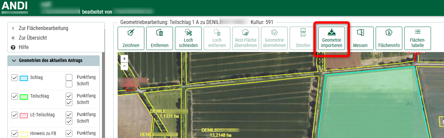Disable Punktfang for the LE-Teilschlag layer

point(69,115)
